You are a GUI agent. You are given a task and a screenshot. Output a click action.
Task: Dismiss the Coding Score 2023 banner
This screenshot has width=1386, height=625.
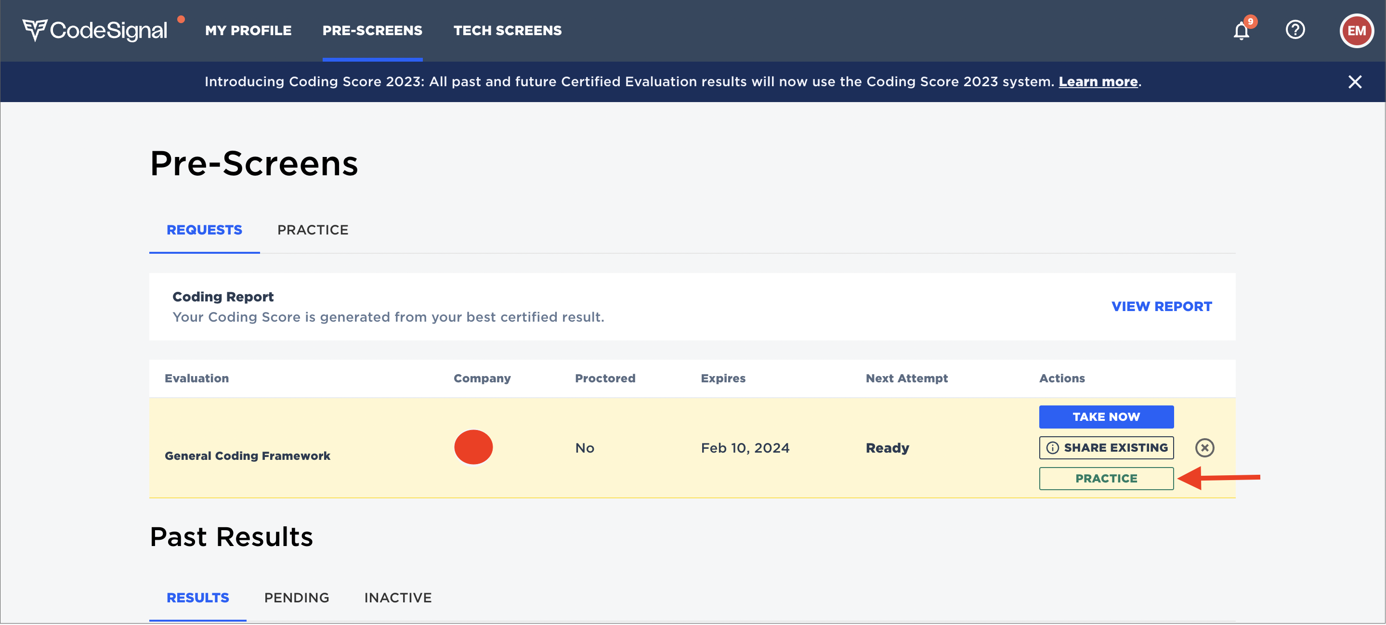1354,82
